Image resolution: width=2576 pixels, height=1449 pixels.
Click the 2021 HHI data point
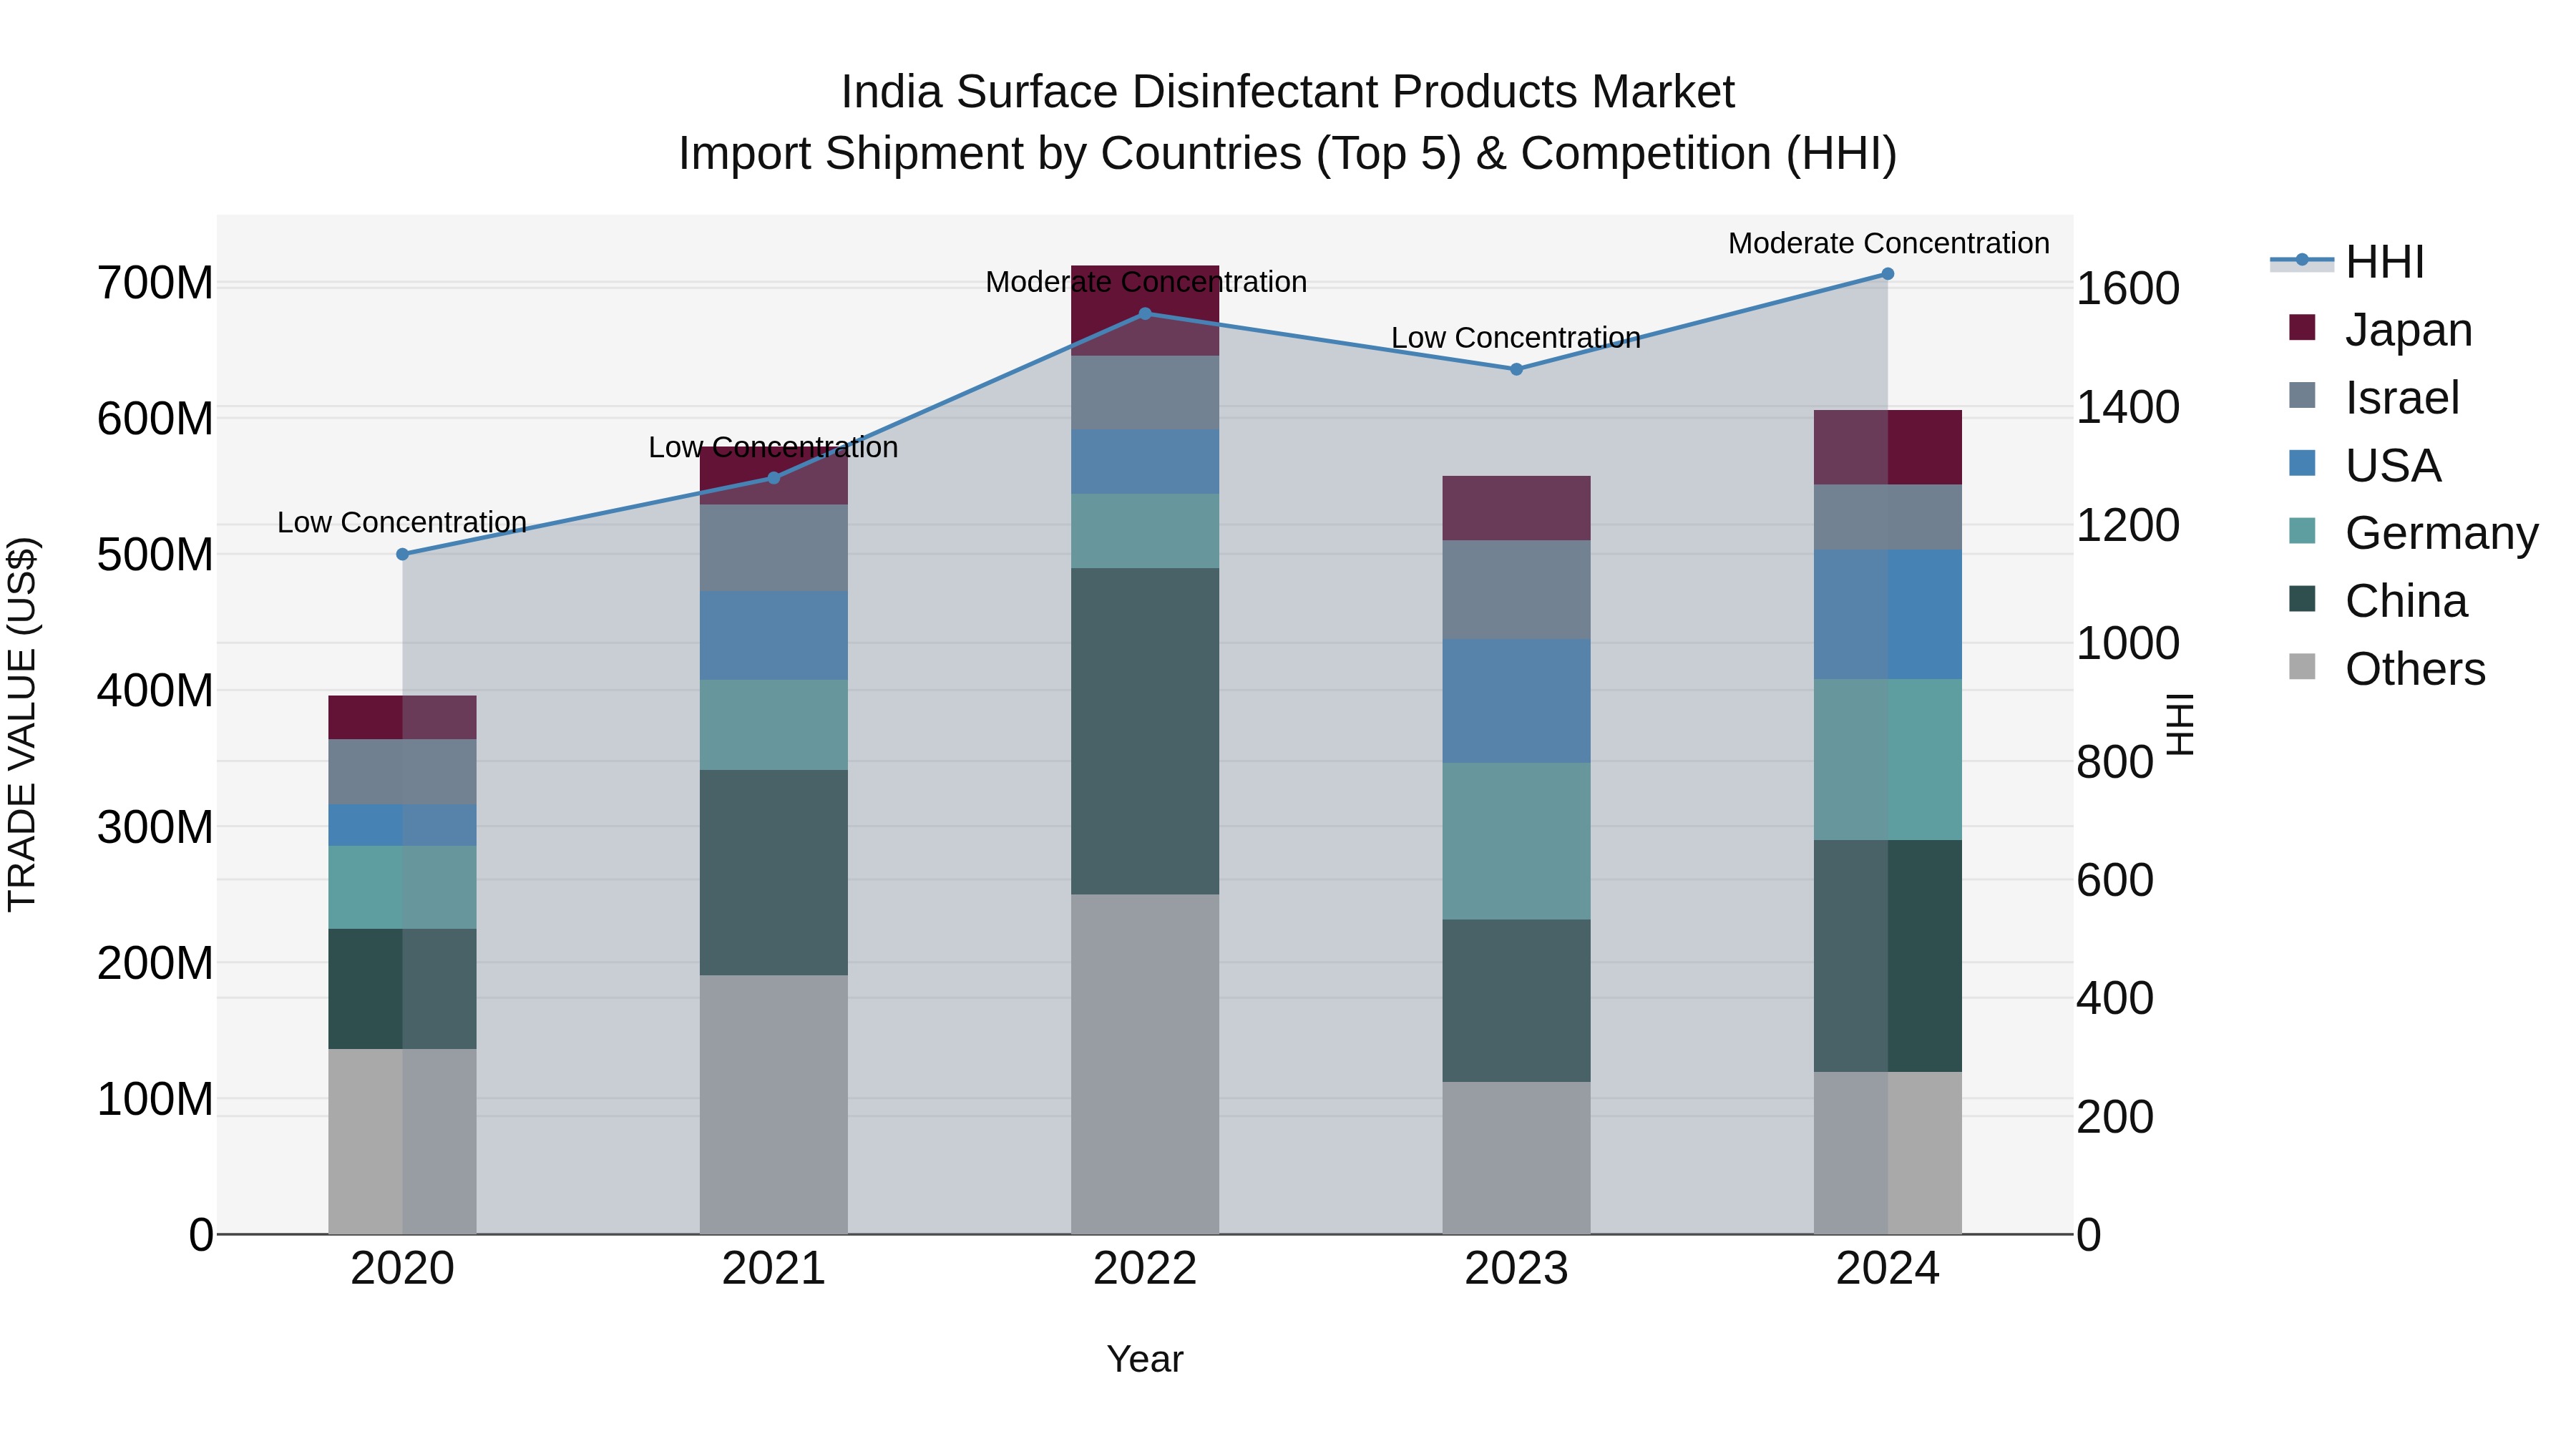(774, 478)
